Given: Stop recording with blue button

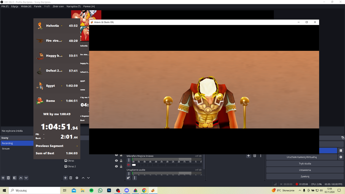Looking at the screenshot, I should (x=328, y=151).
